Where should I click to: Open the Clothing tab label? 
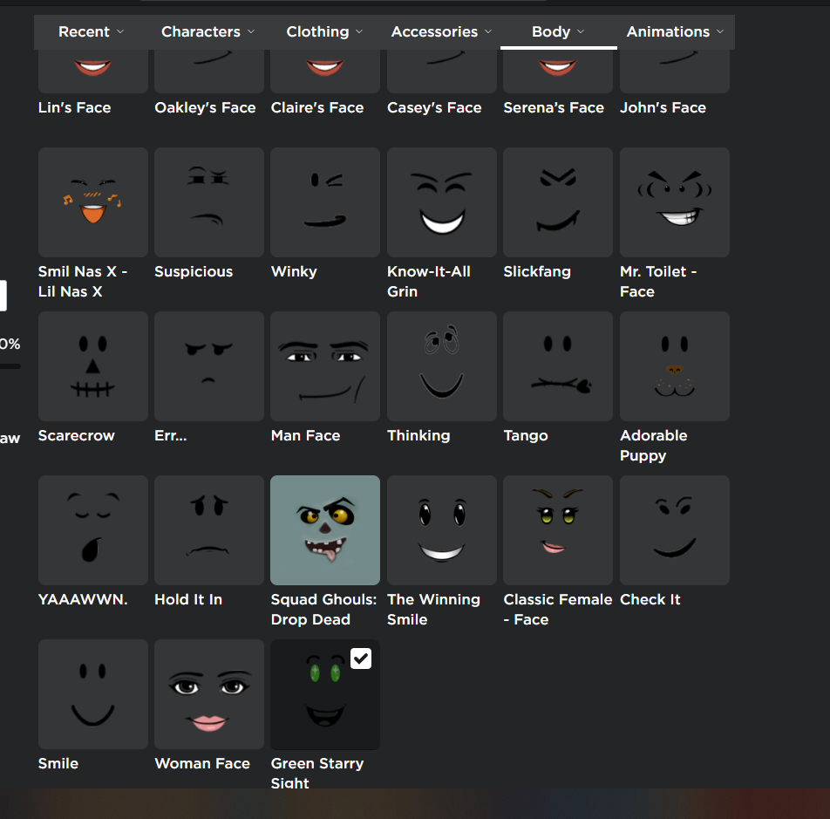[x=317, y=31]
